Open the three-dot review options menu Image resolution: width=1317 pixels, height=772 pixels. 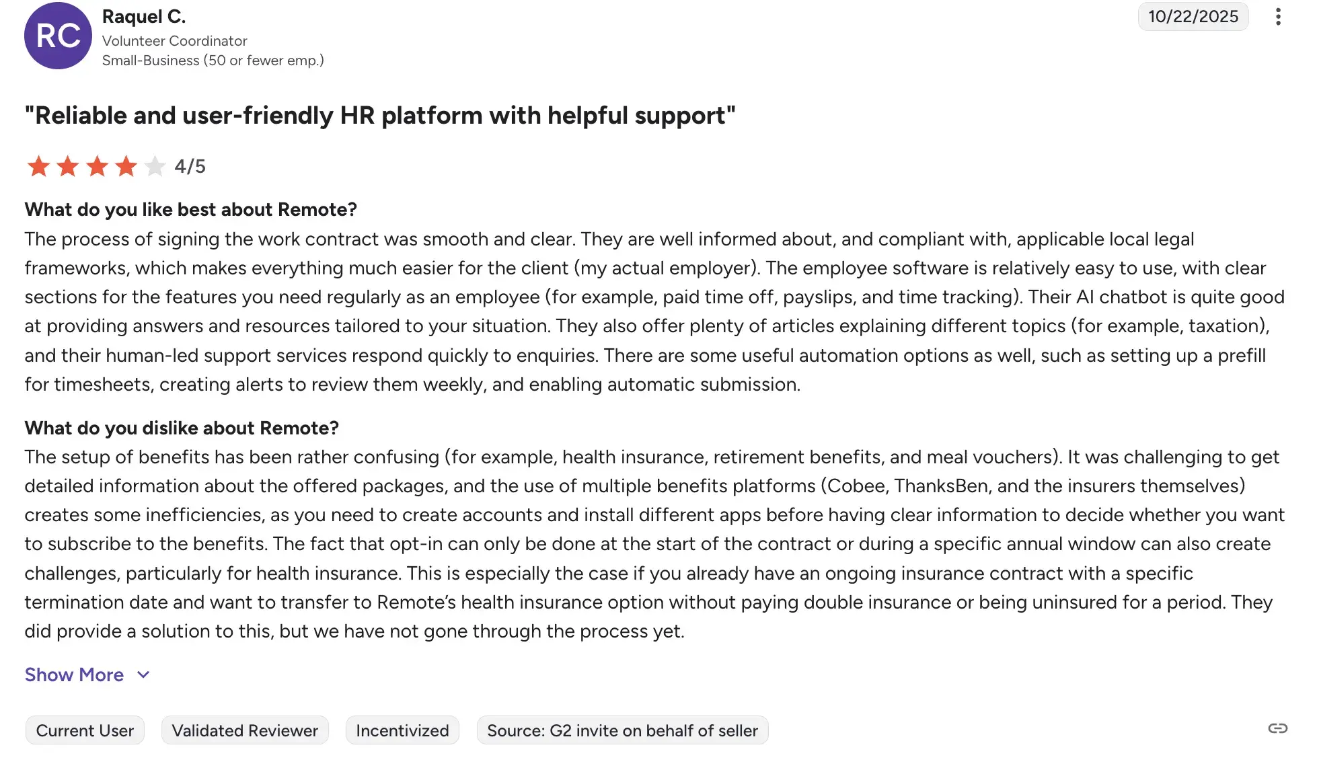point(1278,17)
